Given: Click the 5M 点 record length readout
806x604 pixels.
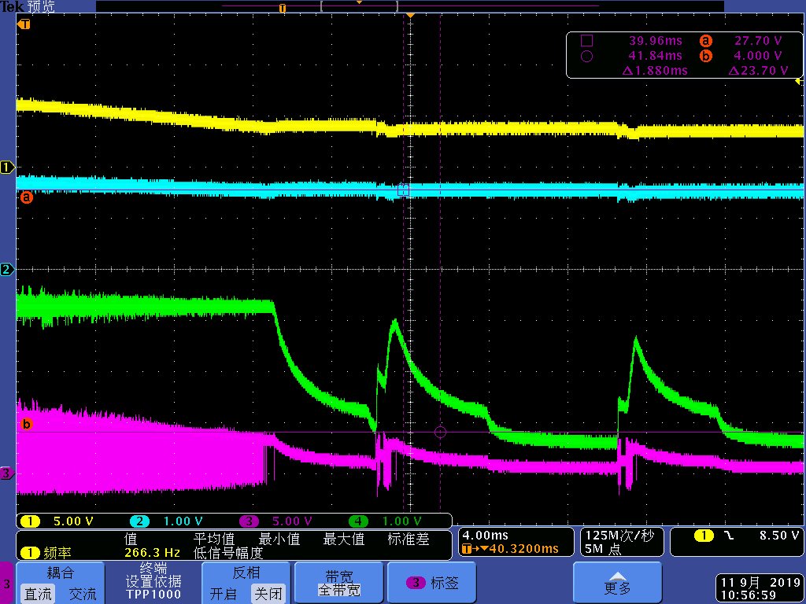Looking at the screenshot, I should [603, 549].
